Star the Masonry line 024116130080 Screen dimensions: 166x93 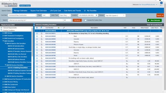coord(37,42)
